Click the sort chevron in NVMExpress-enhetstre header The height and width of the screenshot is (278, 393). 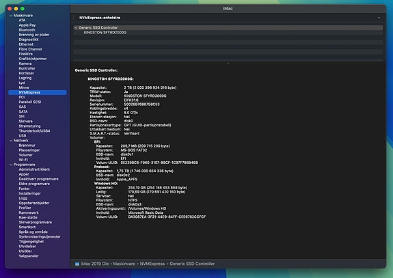(379, 18)
